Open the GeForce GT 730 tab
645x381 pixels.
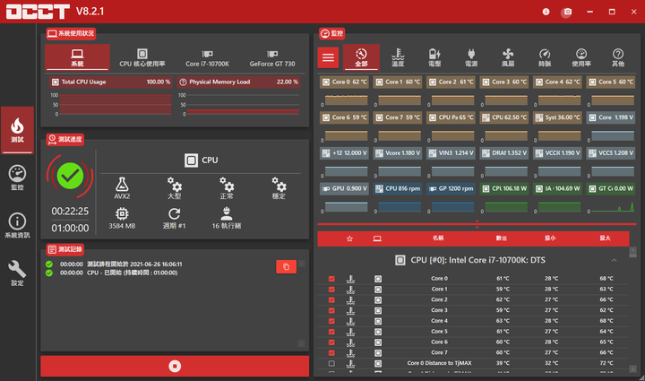[x=272, y=57]
